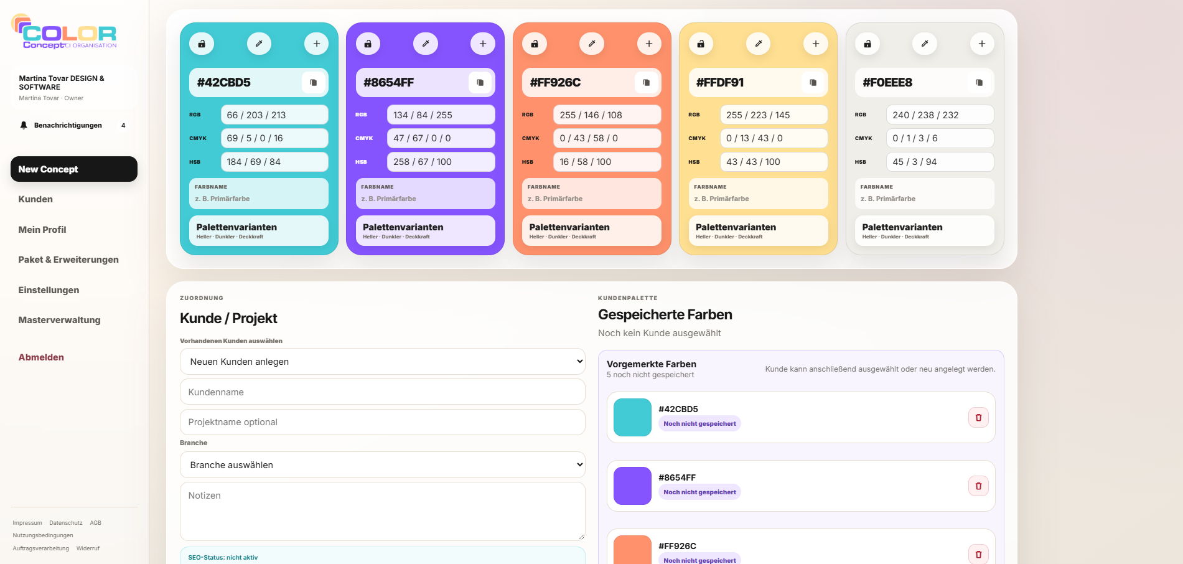This screenshot has height=564, width=1183.
Task: Lock the #42CBD5 color card
Action: (202, 44)
